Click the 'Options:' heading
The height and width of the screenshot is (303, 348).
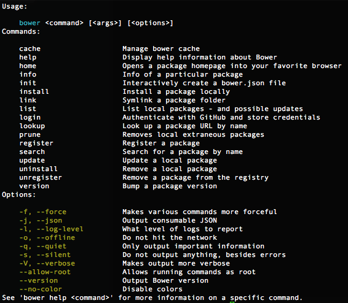(18, 195)
